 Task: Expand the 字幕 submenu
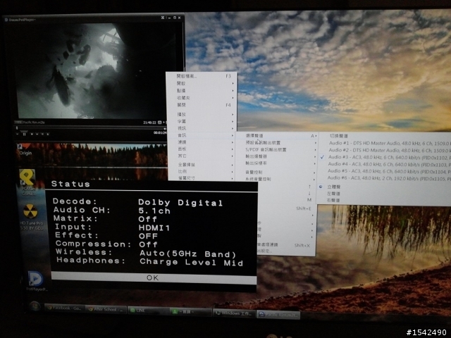click(x=202, y=121)
